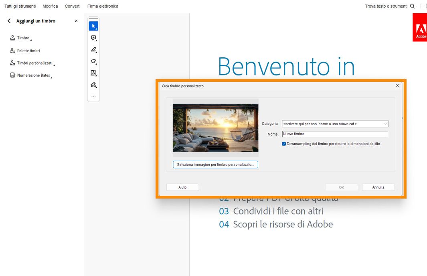
Task: Open Numerazione Bates
Action: 33,75
